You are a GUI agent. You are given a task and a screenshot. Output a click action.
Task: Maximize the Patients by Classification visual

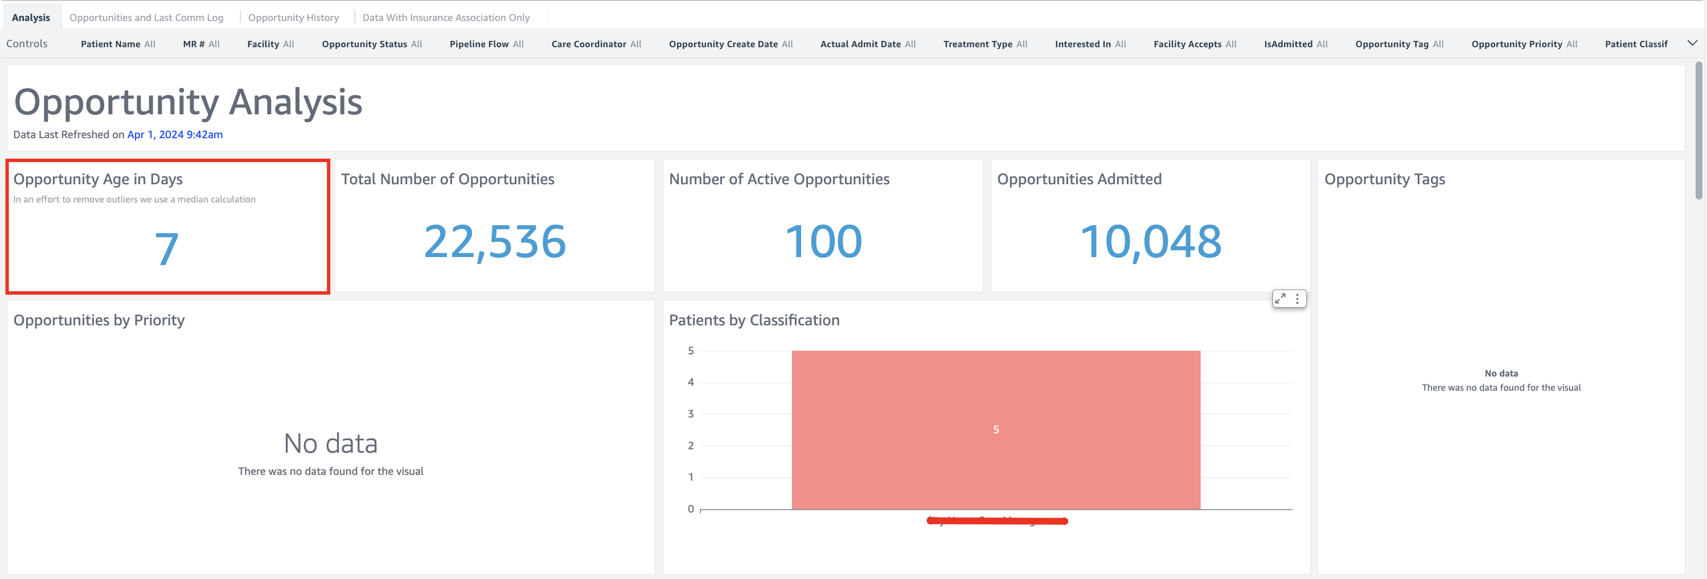[1280, 299]
